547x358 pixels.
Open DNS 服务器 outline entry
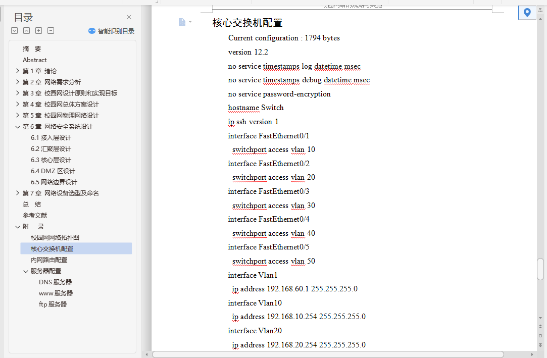click(x=55, y=282)
